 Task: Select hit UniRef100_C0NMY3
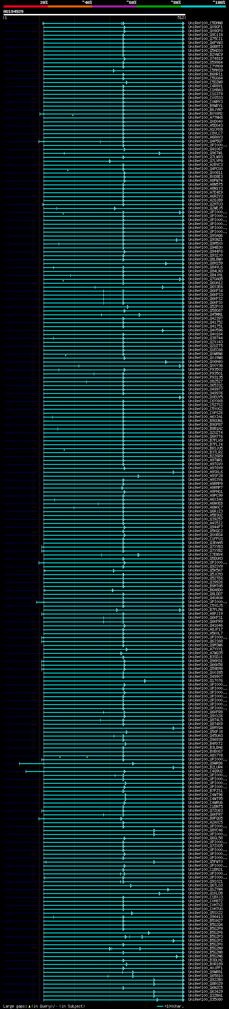coord(205,102)
